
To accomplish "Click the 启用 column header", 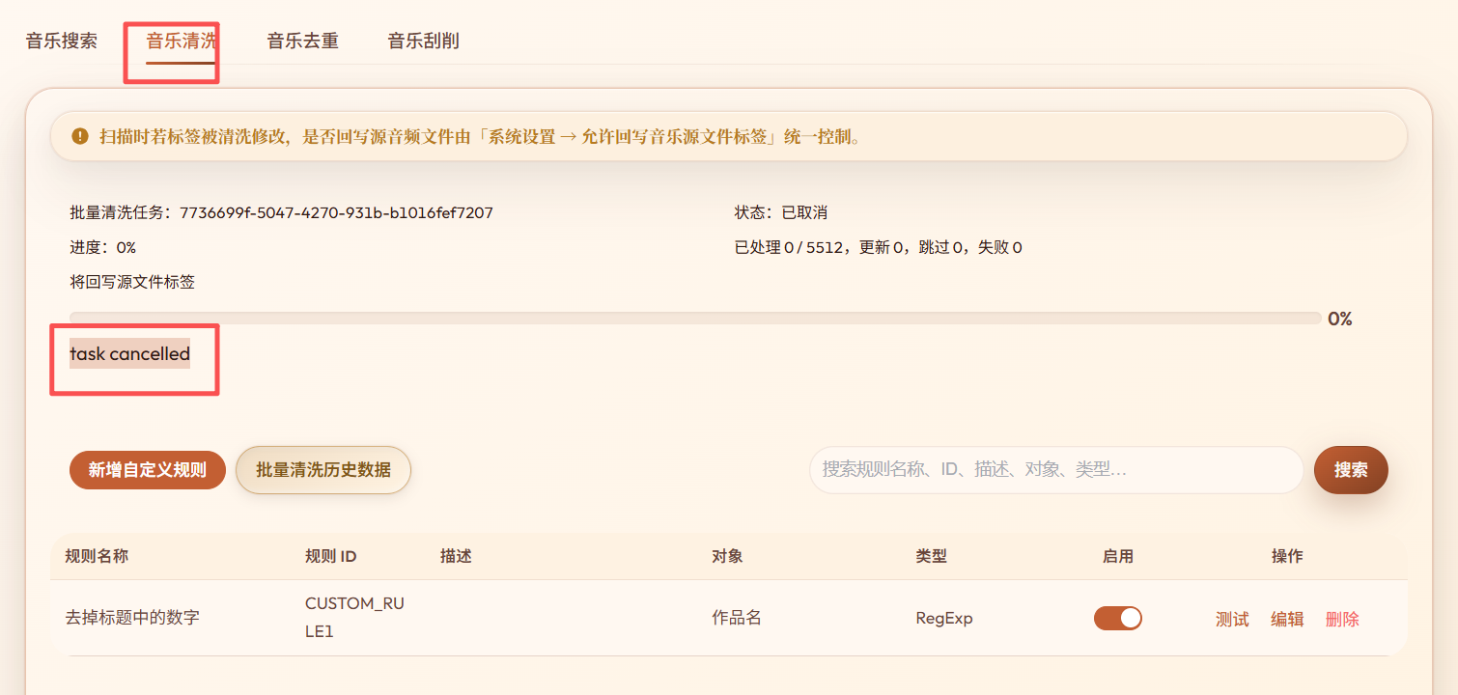I will click(x=1118, y=556).
